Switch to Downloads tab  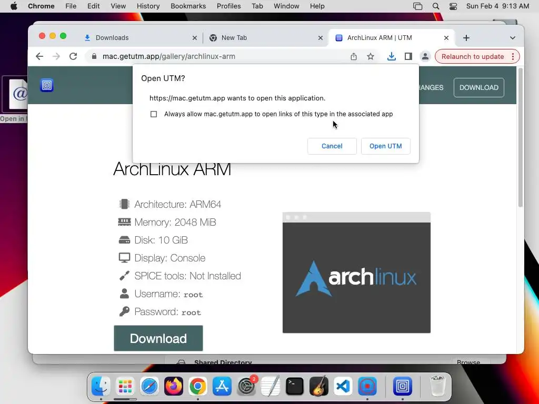[x=141, y=38]
